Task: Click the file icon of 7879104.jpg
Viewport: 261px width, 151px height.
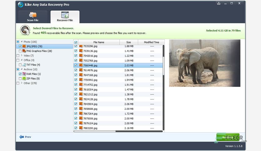Action: point(81,123)
